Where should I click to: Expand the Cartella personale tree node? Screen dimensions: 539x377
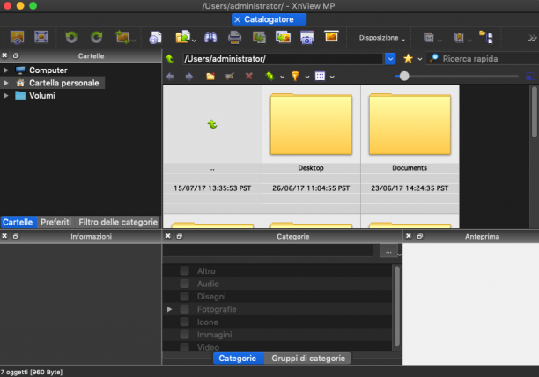(x=6, y=83)
